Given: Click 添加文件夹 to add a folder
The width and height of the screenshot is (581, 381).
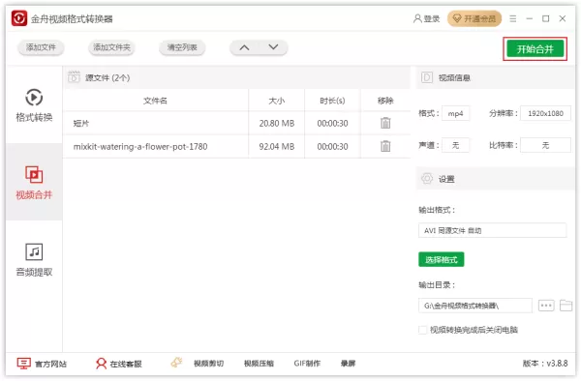Looking at the screenshot, I should coord(111,47).
